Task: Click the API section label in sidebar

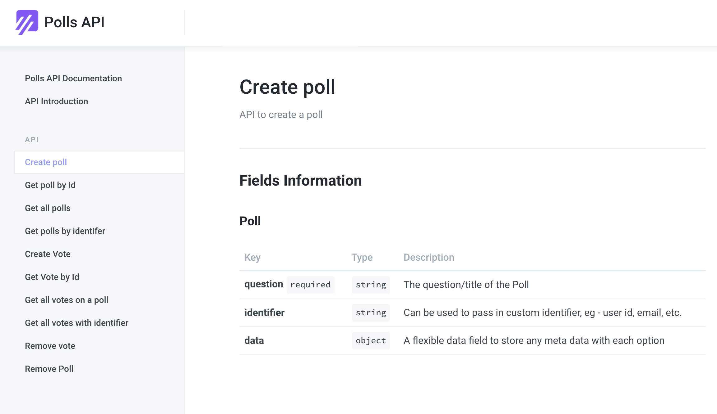Action: [32, 139]
